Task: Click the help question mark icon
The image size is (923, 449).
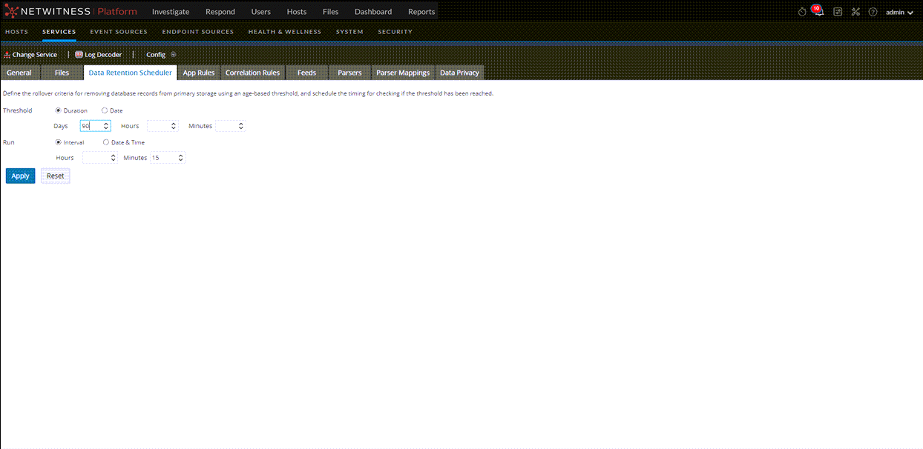Action: 873,11
